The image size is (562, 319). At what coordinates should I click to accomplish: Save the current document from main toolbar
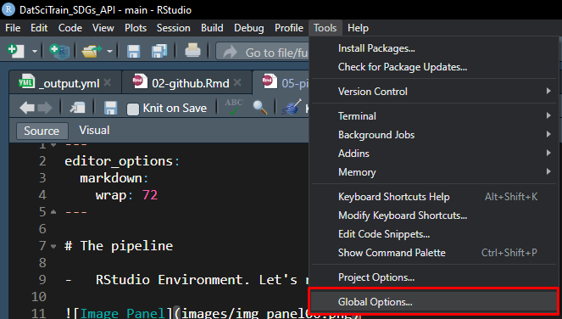pos(133,51)
